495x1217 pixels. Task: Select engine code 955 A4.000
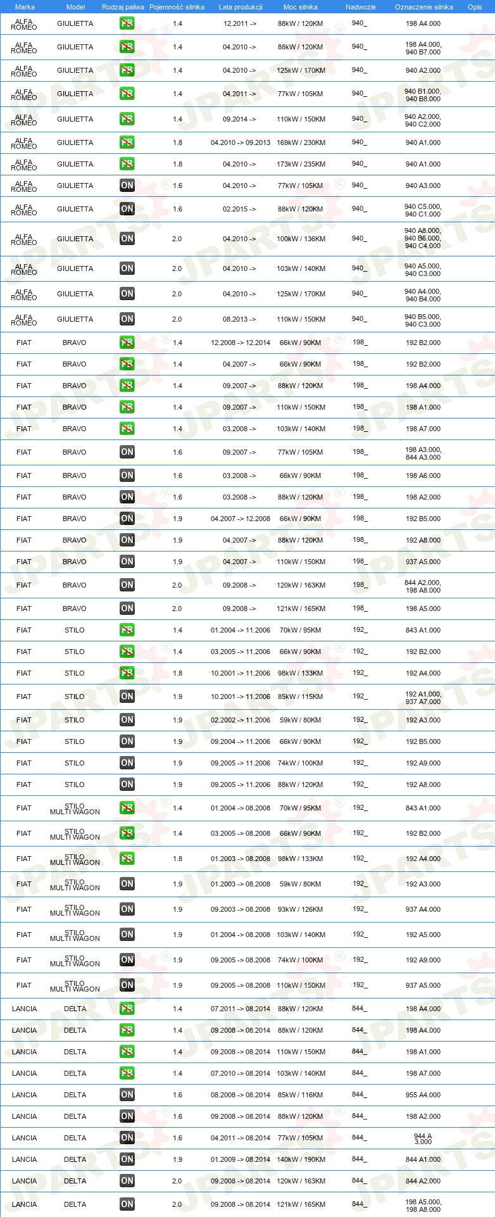423,1095
